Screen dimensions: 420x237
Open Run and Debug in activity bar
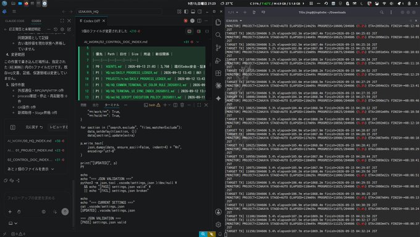[x=218, y=61]
